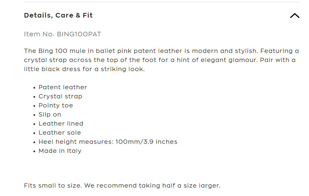Click the BING100PAT item code
This screenshot has width=309, height=196.
pyautogui.click(x=79, y=34)
